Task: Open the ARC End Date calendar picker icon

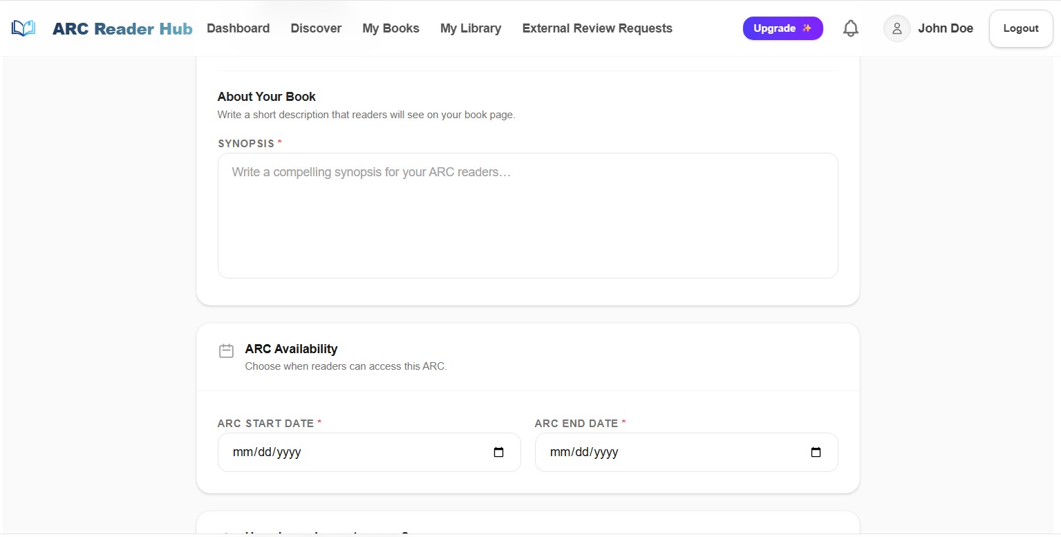Action: 816,453
